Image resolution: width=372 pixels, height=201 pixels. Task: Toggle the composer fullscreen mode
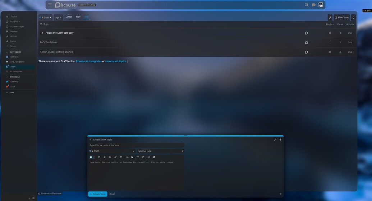(275, 140)
